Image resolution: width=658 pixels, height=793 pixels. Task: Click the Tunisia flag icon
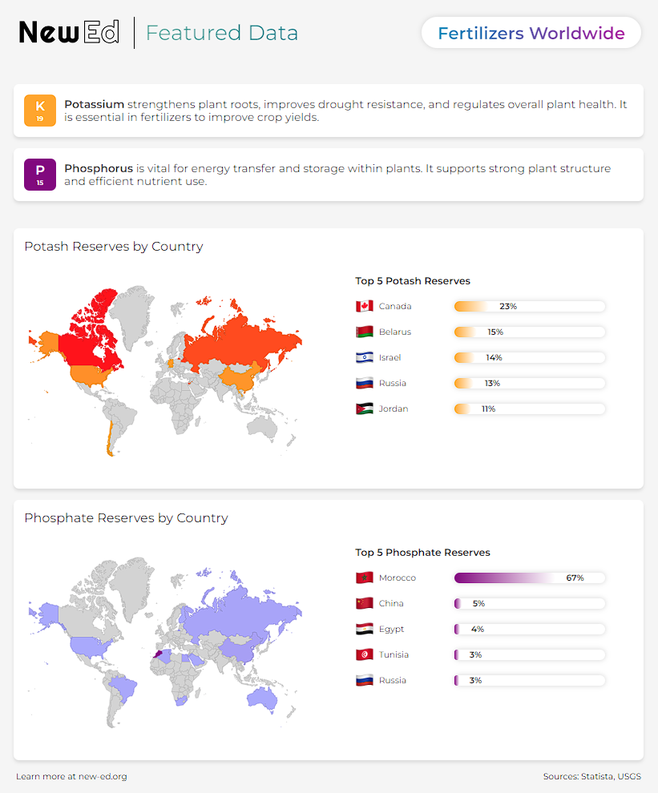[x=365, y=654]
